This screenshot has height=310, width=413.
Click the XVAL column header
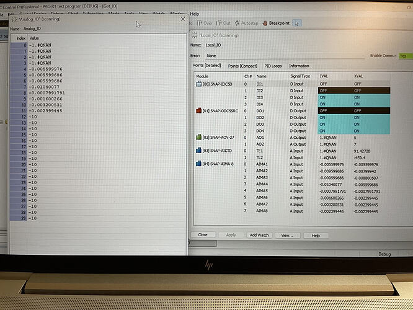358,76
